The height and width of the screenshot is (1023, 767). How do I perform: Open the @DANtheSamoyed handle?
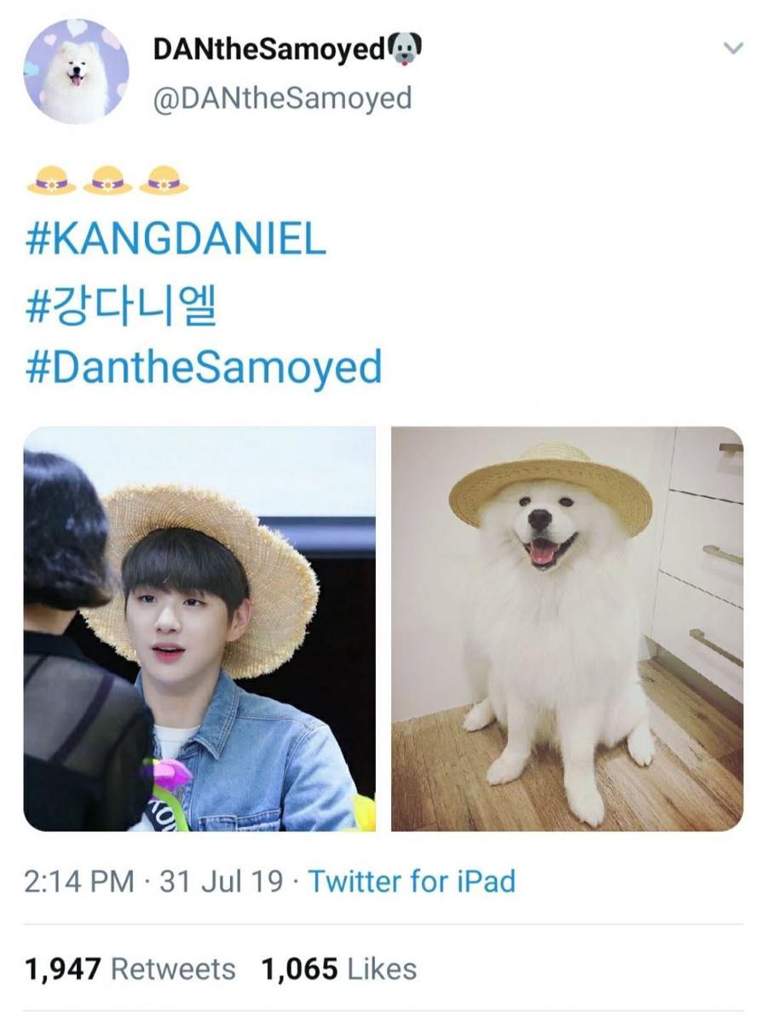click(x=282, y=98)
